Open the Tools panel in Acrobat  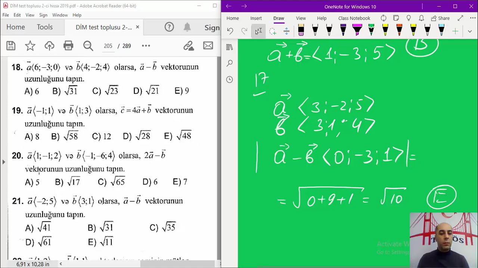44,27
